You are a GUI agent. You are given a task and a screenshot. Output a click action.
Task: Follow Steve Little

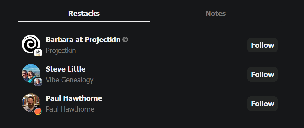coord(263,75)
